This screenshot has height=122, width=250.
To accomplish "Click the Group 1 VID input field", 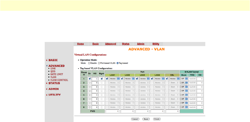I will 95,79.
